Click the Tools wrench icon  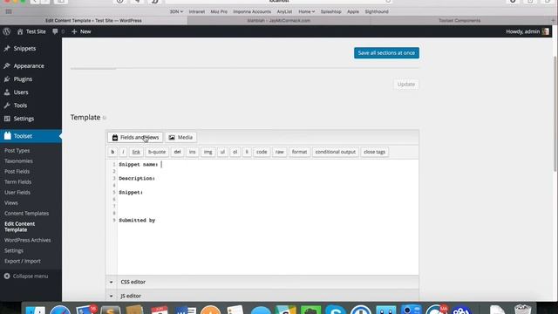(7, 106)
